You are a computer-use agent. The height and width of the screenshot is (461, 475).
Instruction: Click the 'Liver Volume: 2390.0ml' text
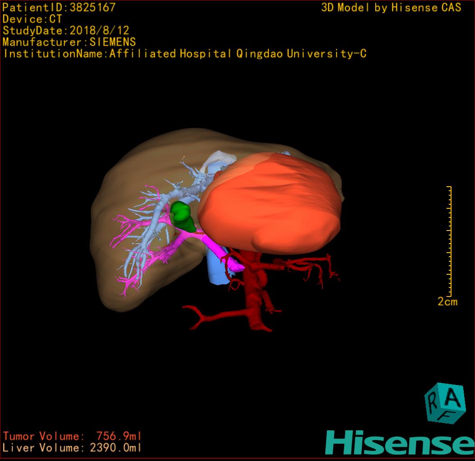coord(72,447)
